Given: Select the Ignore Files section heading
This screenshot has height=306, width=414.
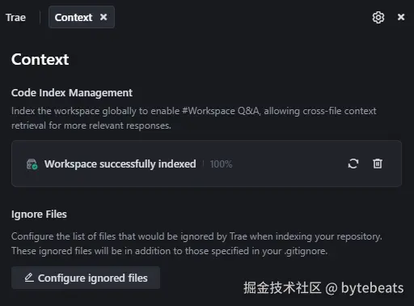Looking at the screenshot, I should (39, 215).
